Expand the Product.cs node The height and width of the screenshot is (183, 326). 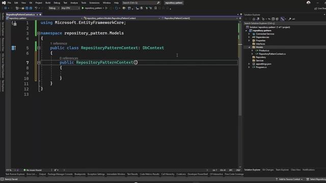(x=253, y=50)
